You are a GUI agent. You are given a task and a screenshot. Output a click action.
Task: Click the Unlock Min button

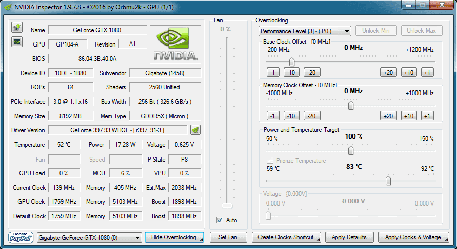376,31
